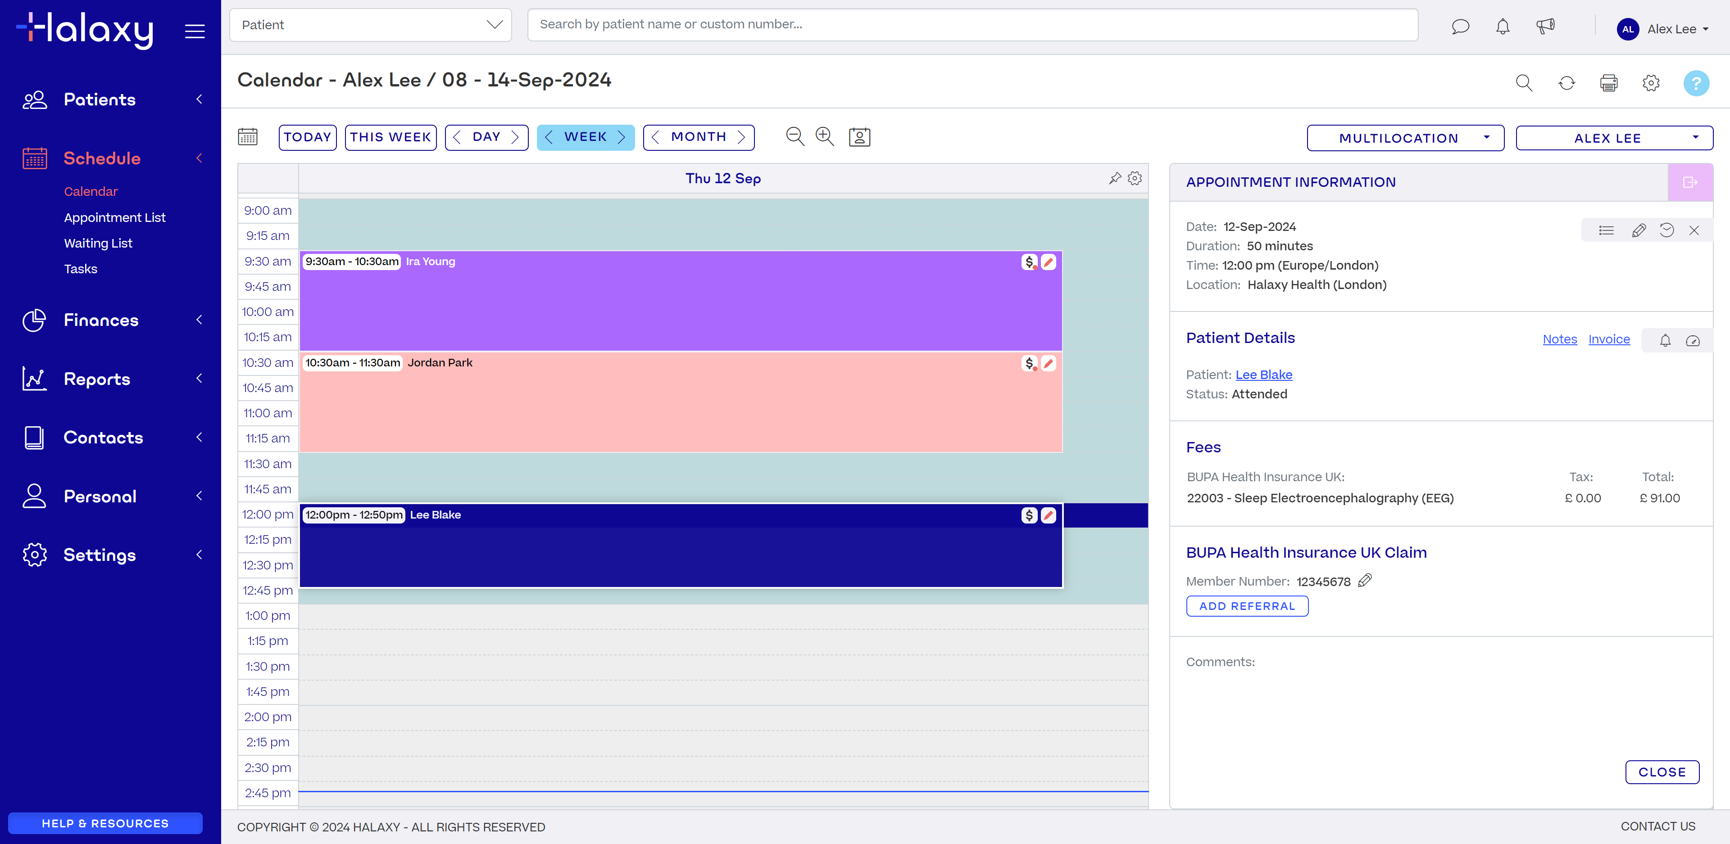Image resolution: width=1730 pixels, height=844 pixels.
Task: Go to next day arrow
Action: coord(515,137)
